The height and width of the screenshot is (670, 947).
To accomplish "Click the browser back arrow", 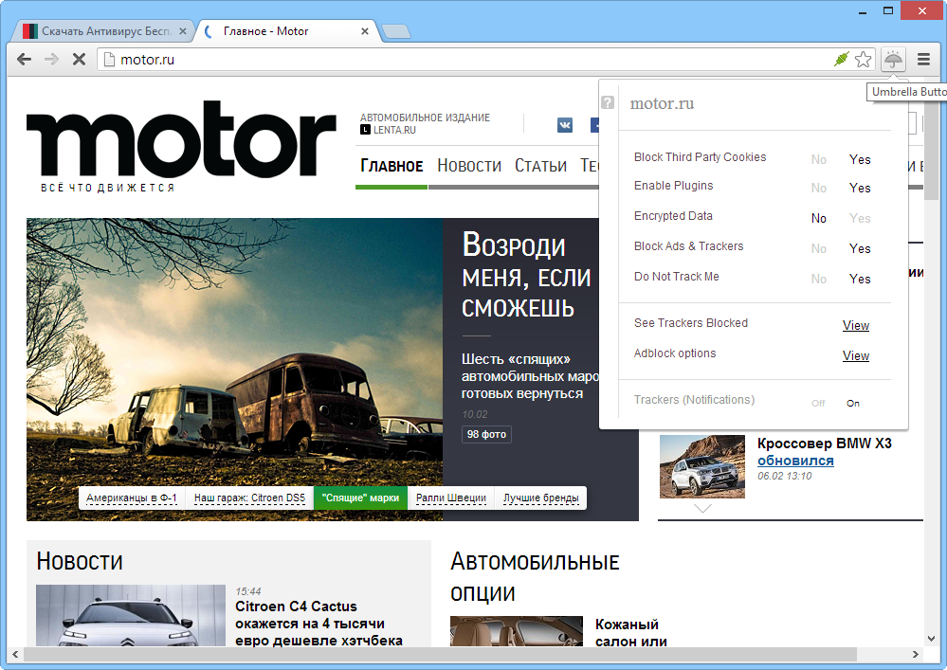I will pos(24,59).
